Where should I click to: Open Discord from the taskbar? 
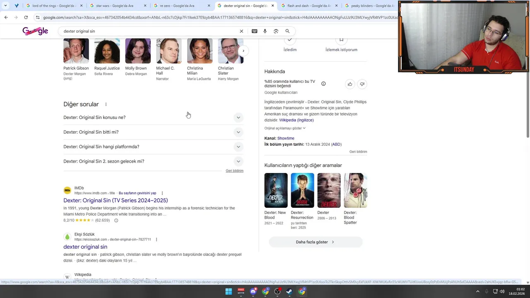(x=253, y=291)
